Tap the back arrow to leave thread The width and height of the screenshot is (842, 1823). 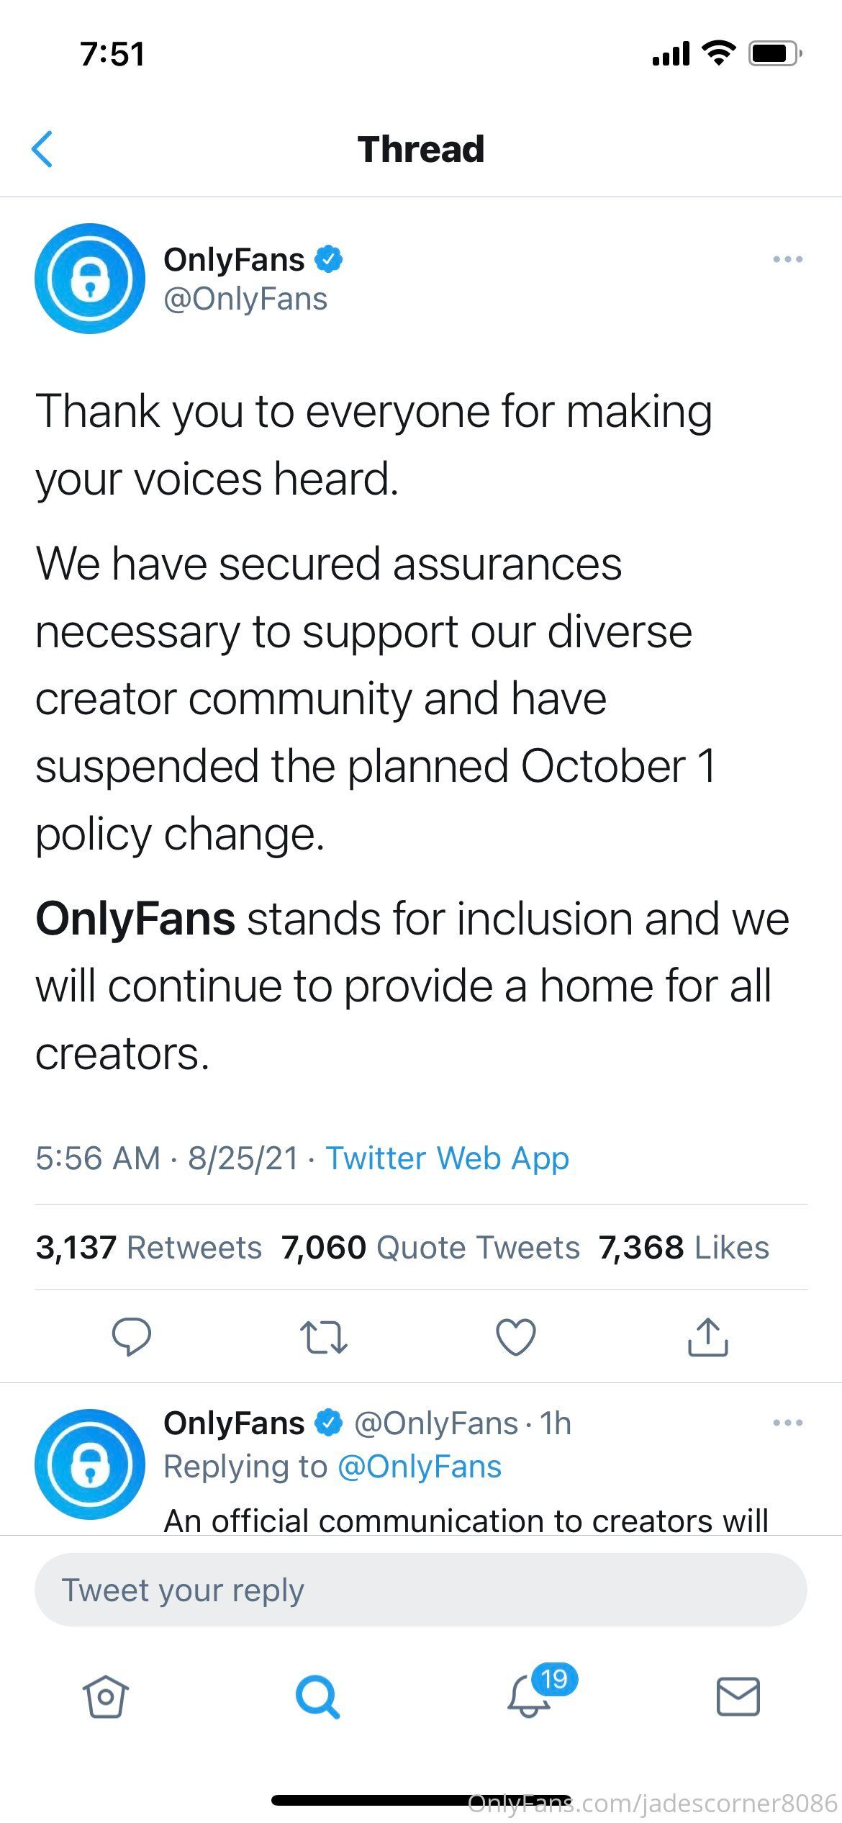tap(42, 149)
